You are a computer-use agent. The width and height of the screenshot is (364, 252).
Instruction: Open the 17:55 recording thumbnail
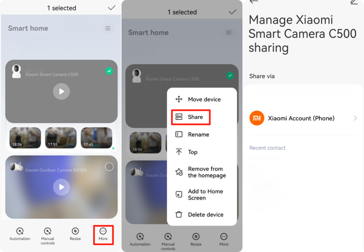pyautogui.click(x=61, y=138)
